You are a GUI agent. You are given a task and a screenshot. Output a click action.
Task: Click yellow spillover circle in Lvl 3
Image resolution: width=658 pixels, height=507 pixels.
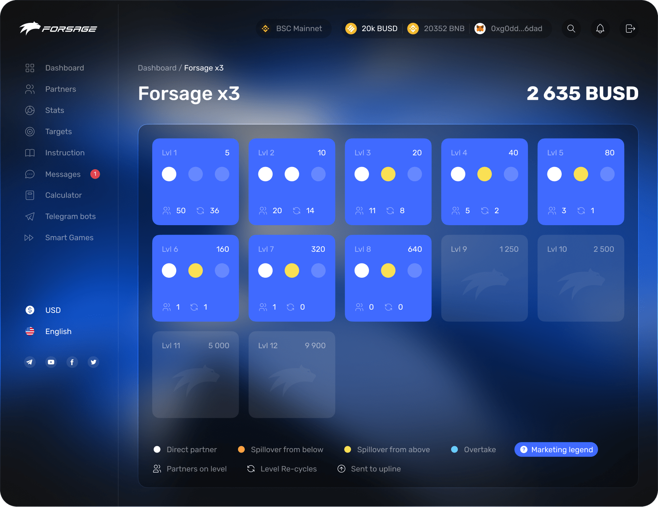(x=388, y=174)
